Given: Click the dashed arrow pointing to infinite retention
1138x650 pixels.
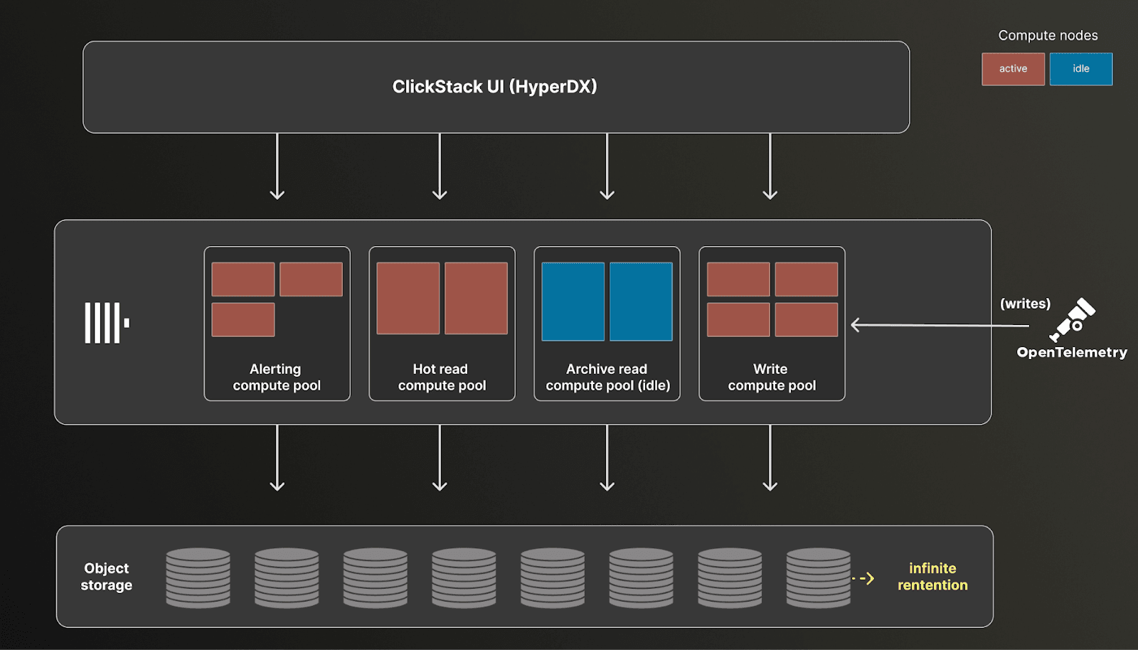Looking at the screenshot, I should 864,577.
